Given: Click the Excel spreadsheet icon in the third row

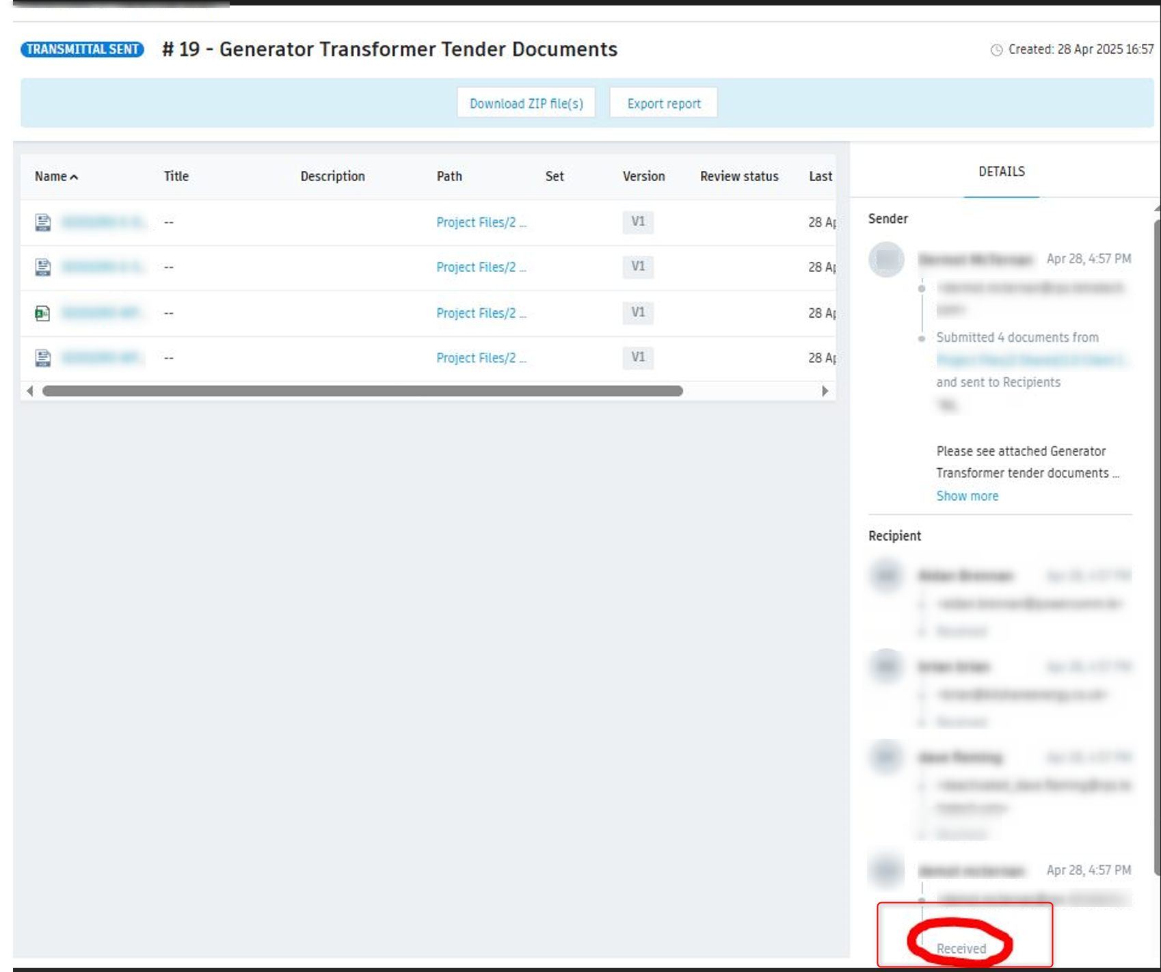Looking at the screenshot, I should point(42,312).
